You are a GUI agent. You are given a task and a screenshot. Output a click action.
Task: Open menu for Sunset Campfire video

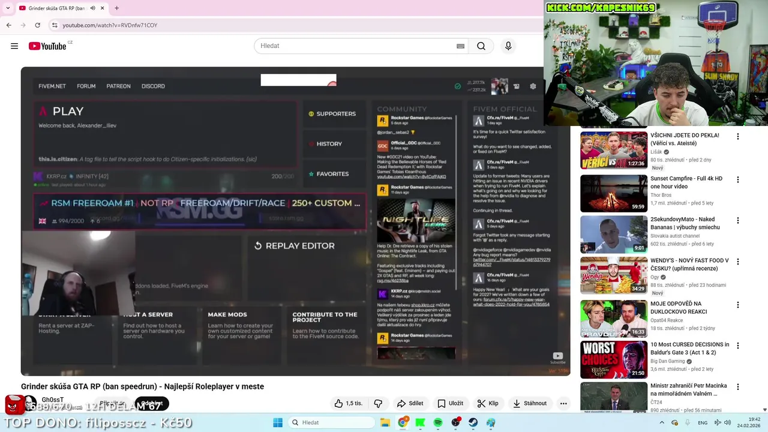coord(738,179)
